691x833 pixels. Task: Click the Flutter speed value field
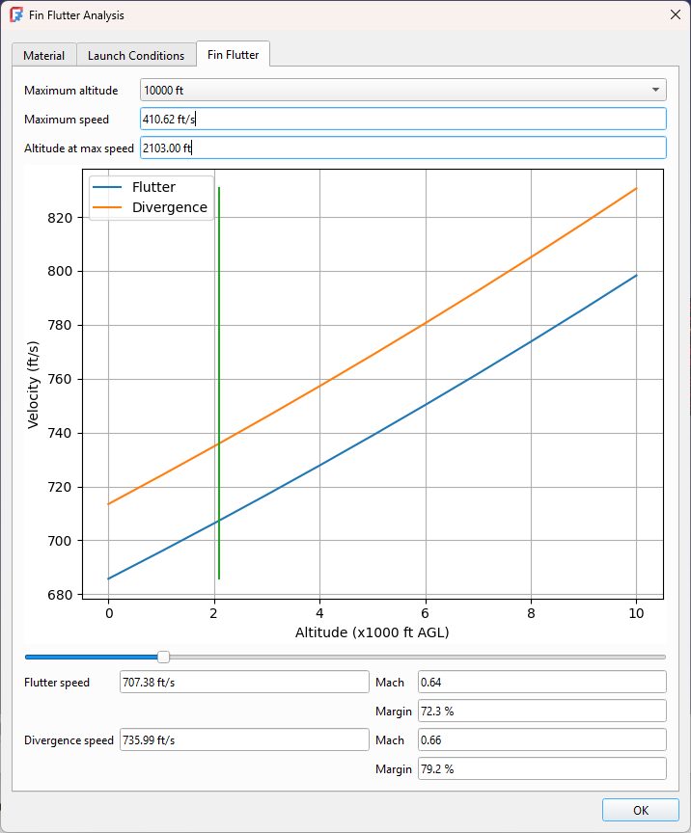pyautogui.click(x=243, y=683)
